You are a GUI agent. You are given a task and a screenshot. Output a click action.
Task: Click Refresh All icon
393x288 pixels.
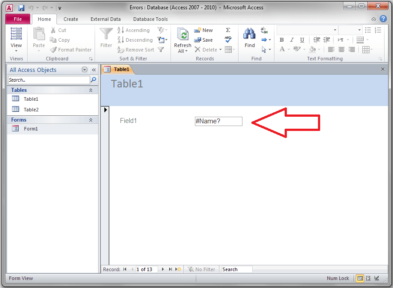(183, 34)
